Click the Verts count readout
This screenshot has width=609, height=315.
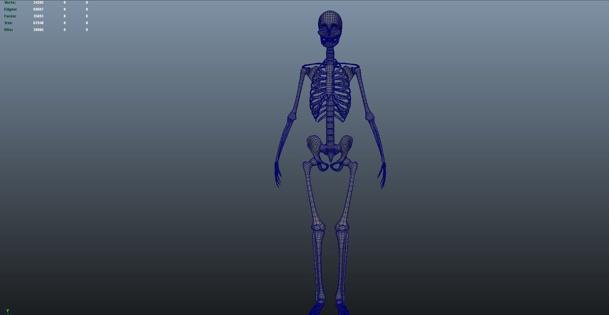click(x=38, y=2)
